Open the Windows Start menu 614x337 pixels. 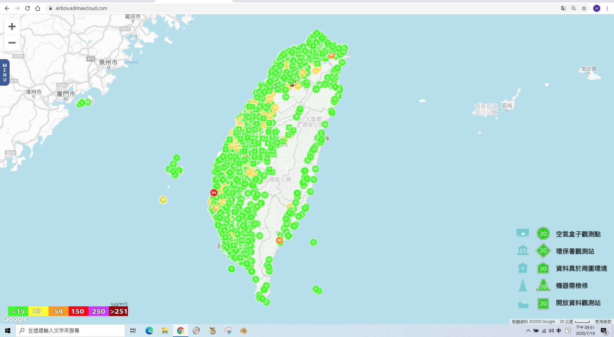tap(8, 331)
